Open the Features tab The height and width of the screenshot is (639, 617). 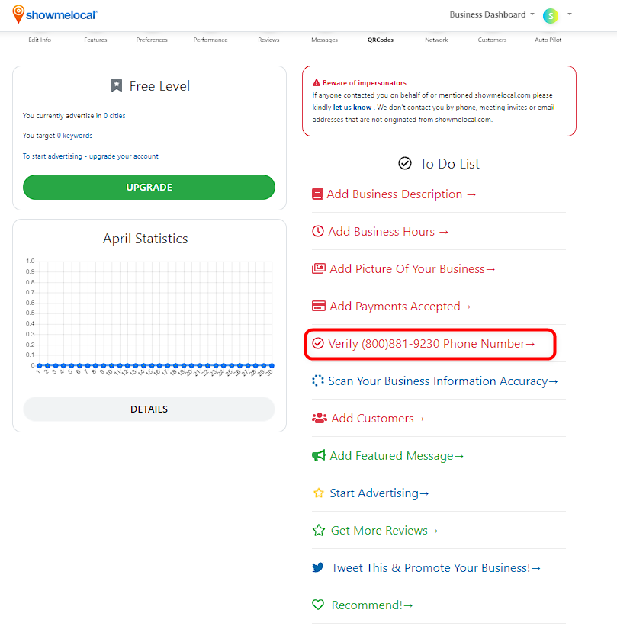coord(96,40)
